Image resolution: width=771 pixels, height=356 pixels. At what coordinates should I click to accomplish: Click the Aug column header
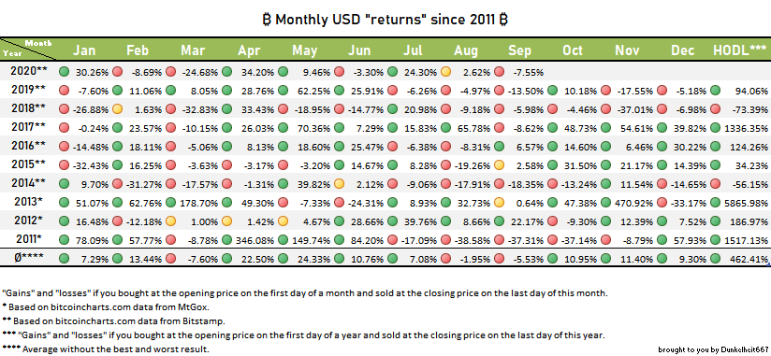pos(465,50)
